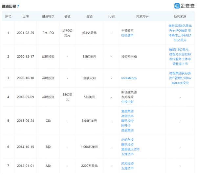Open the 凤和投资 investor link

(127, 164)
